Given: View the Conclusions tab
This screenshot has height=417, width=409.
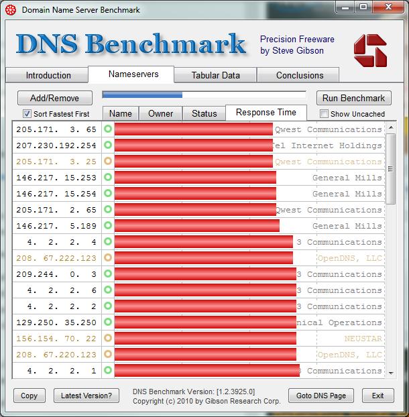Looking at the screenshot, I should (298, 75).
